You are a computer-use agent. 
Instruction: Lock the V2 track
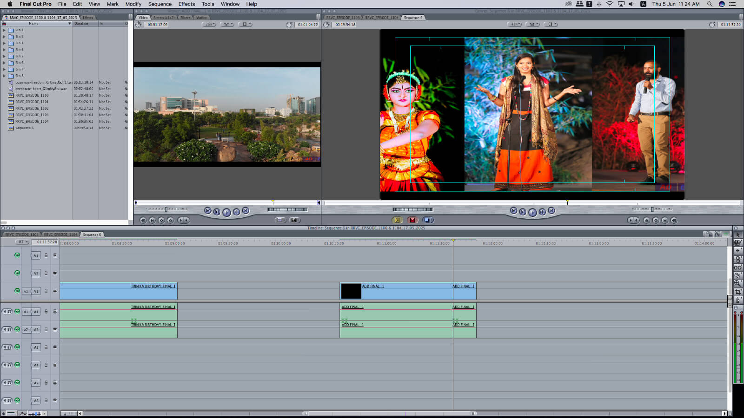[46, 274]
